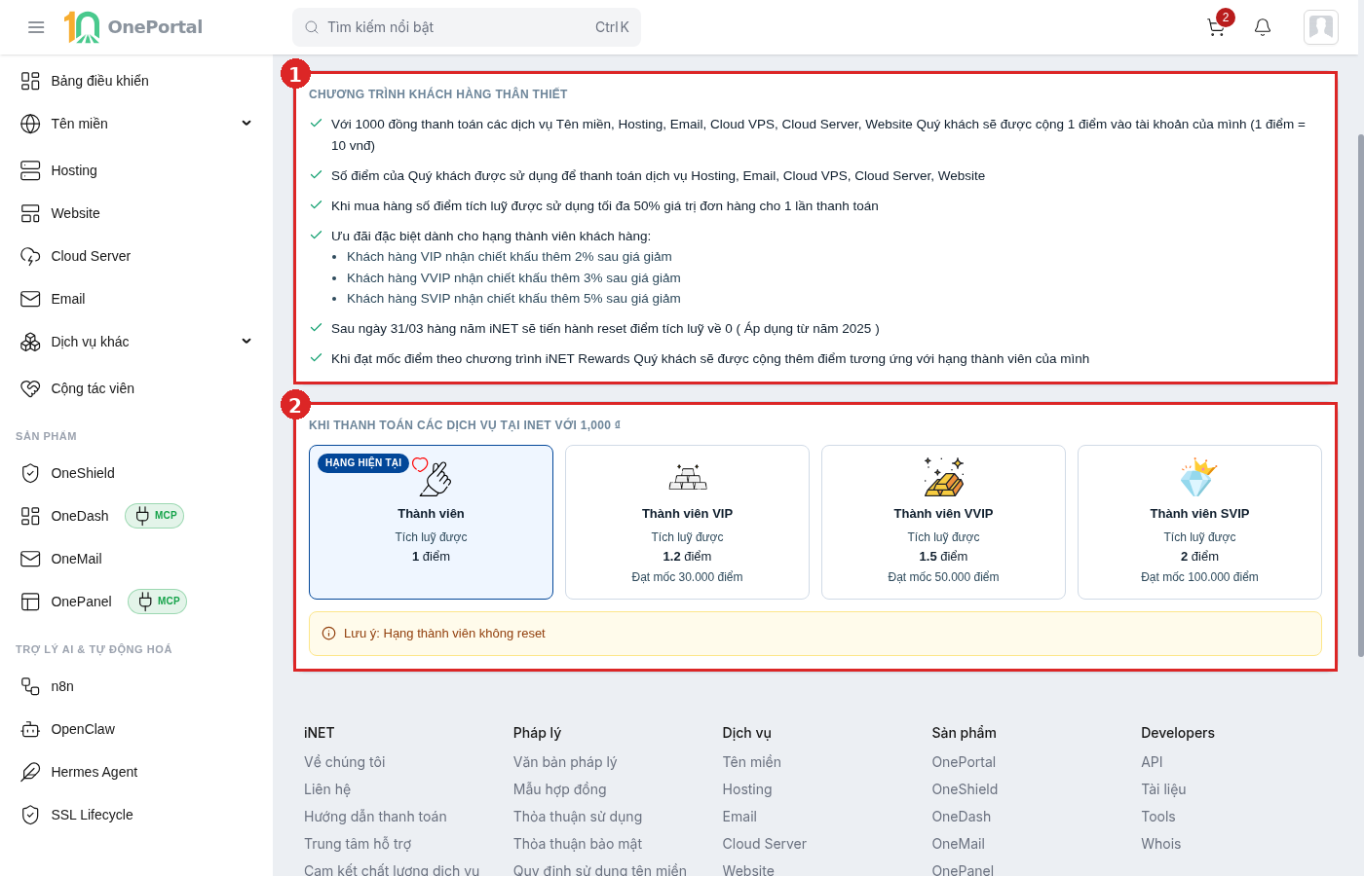Click the Hosting server icon
This screenshot has width=1364, height=876.
(x=30, y=170)
